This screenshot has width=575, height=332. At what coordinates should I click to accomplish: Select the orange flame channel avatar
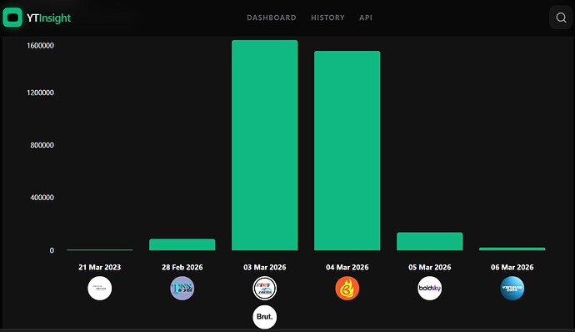(347, 289)
